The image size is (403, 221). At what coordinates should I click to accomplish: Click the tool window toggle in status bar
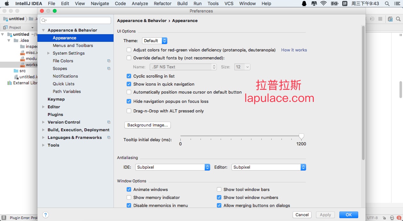pos(4,218)
